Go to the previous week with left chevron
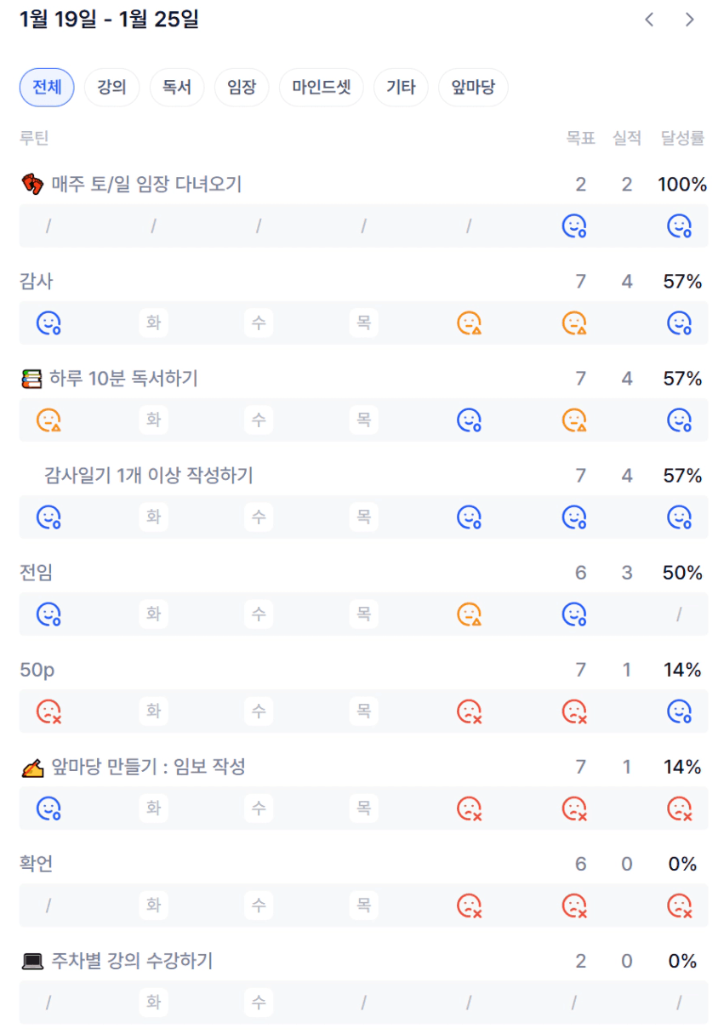718x1034 pixels. click(x=649, y=20)
